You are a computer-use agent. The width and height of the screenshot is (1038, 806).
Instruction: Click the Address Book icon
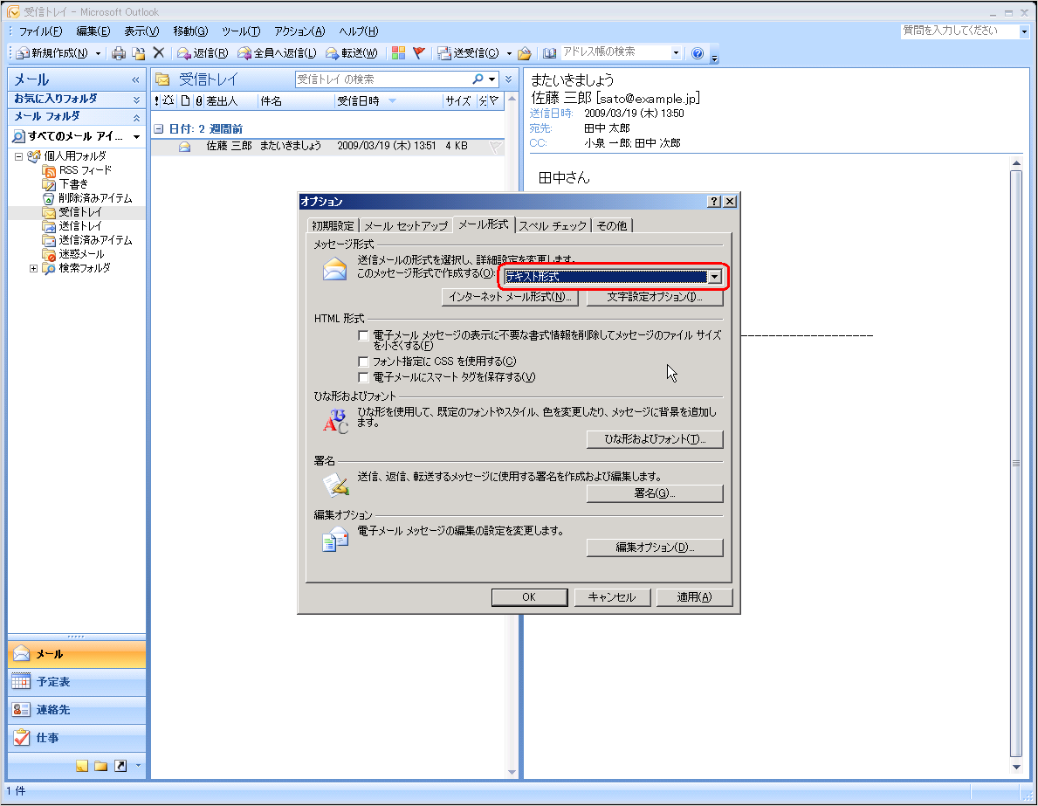tap(549, 53)
